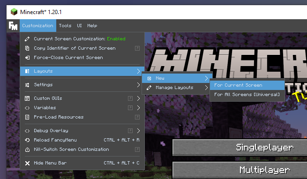Open the Tools menu
Viewport: 307px width, 179px height.
pyautogui.click(x=65, y=26)
